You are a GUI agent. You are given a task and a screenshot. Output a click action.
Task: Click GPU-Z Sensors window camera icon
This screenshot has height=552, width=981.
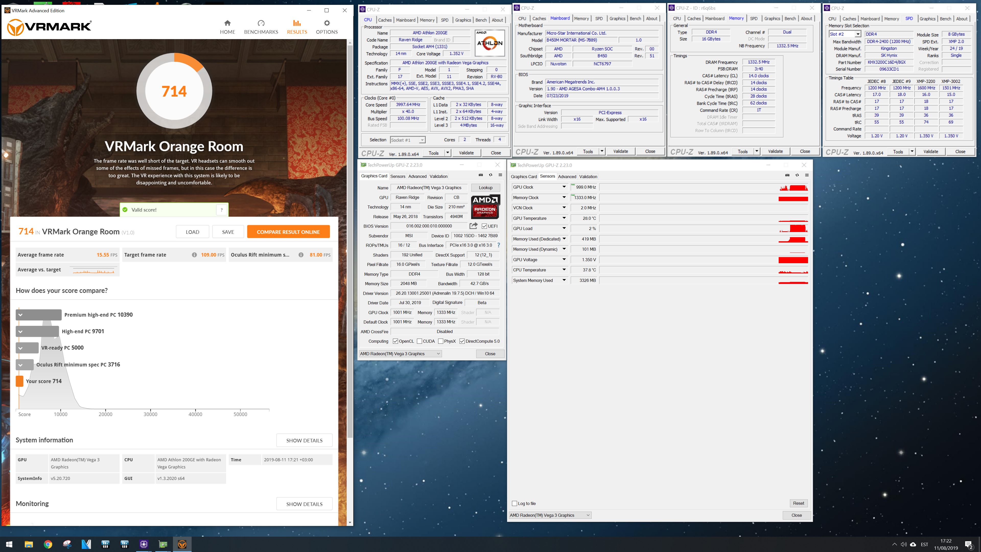tap(787, 175)
